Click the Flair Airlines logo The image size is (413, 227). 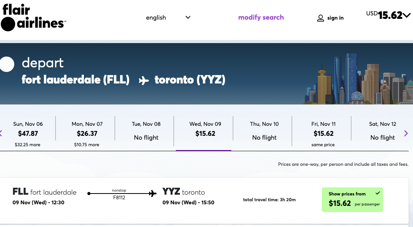pyautogui.click(x=33, y=17)
